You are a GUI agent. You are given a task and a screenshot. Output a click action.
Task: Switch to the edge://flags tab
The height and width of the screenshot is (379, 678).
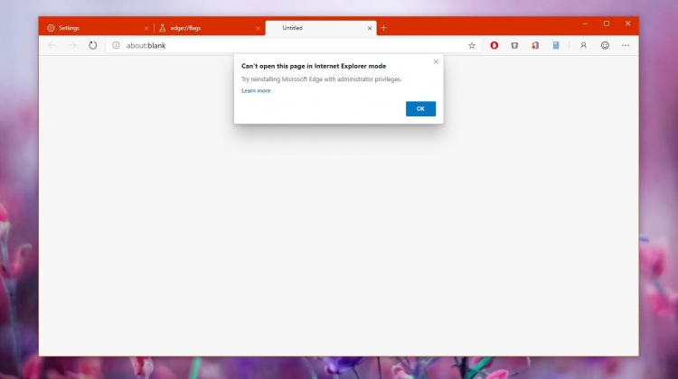tap(210, 28)
